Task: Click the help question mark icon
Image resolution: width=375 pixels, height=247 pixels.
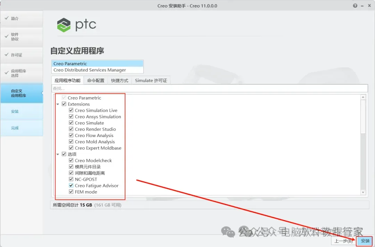Action: pyautogui.click(x=355, y=6)
